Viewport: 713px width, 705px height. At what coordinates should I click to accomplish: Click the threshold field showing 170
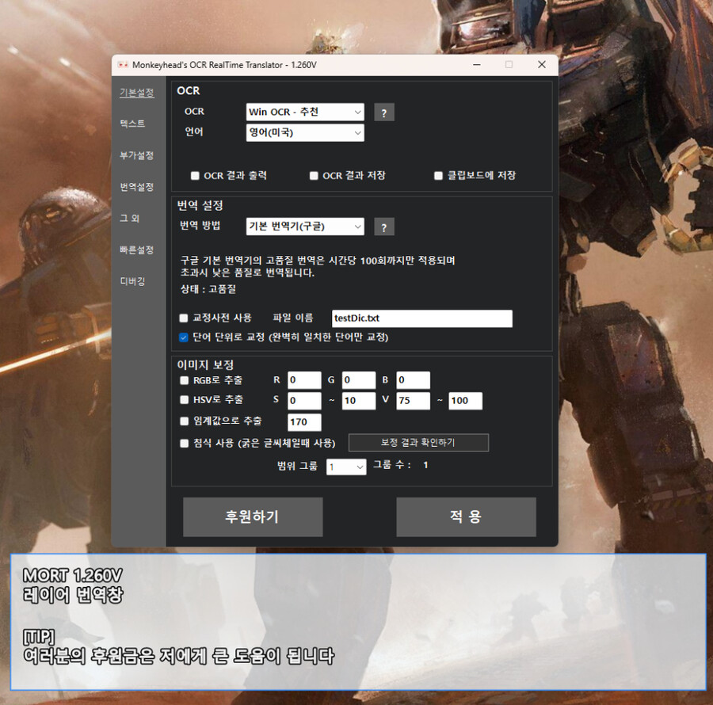(304, 422)
